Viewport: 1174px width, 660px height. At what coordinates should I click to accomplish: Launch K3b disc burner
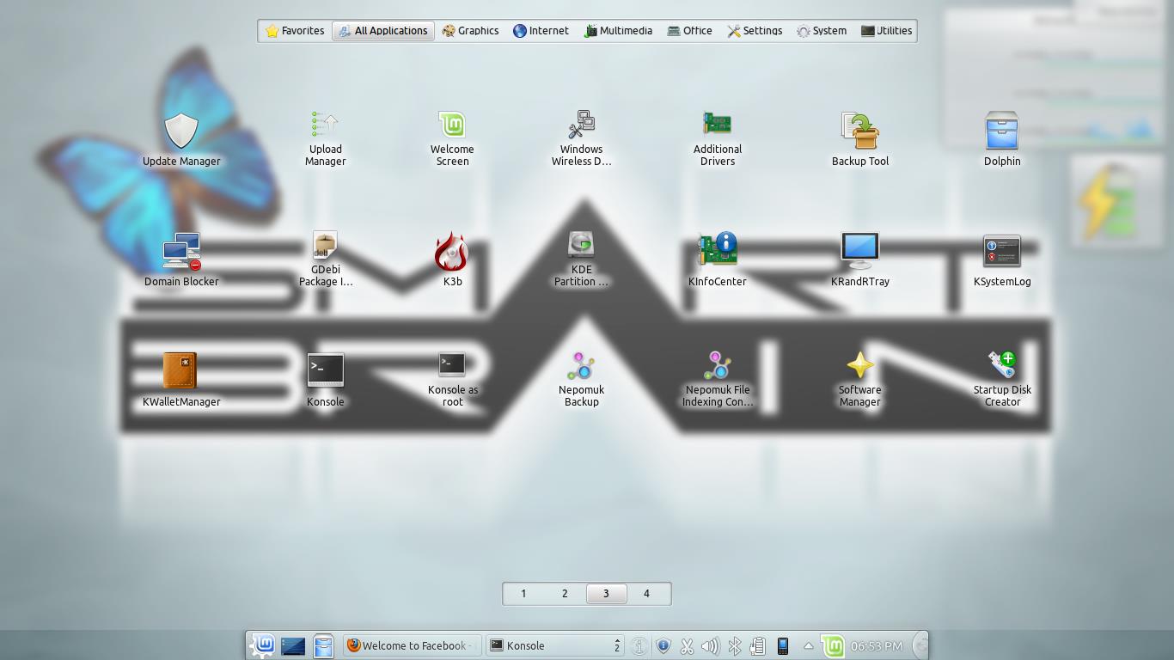pos(452,259)
